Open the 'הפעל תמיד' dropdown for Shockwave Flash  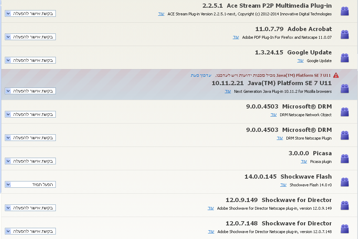pos(30,185)
